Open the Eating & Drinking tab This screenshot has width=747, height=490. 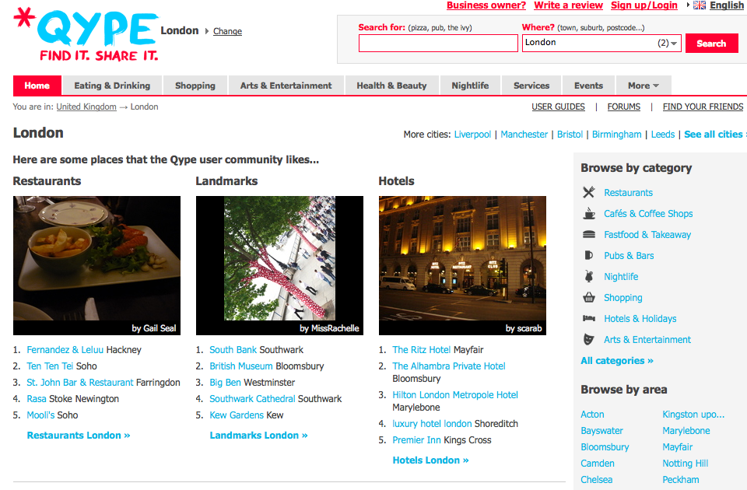click(112, 86)
